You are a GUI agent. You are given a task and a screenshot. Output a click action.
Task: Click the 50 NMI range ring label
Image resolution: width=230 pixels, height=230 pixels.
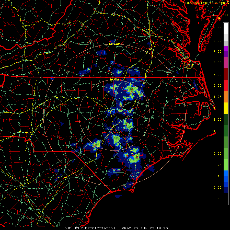coord(114,79)
